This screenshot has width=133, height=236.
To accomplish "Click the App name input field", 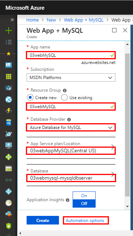I will tap(71, 55).
